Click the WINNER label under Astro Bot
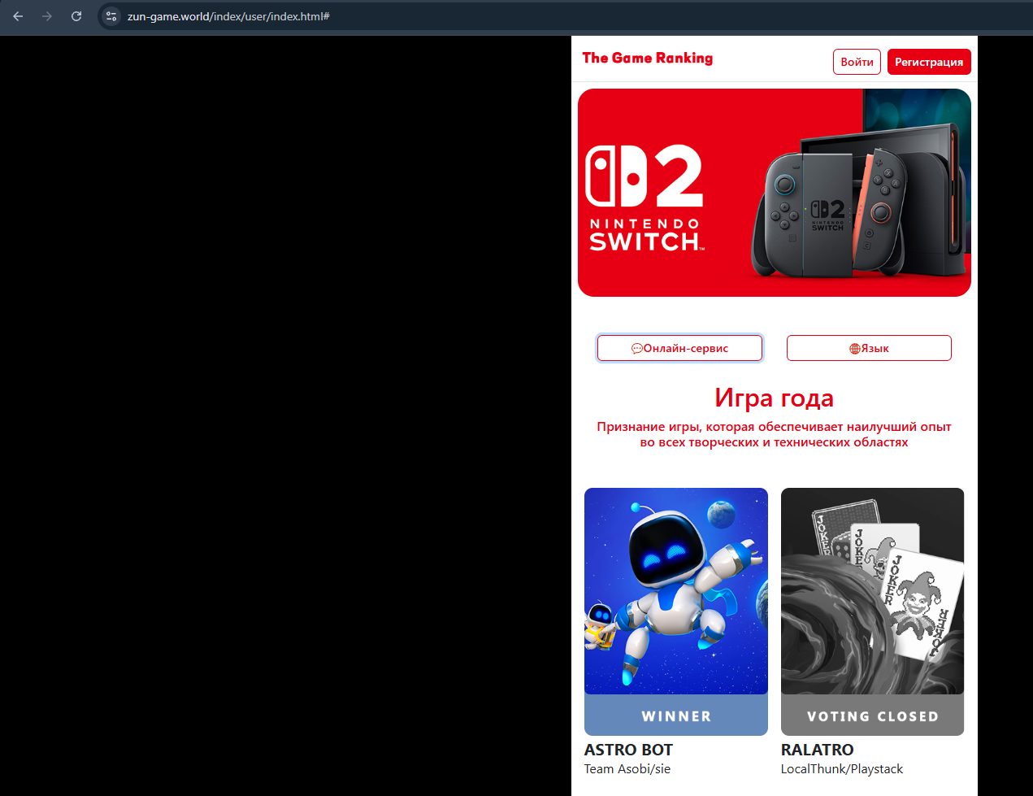This screenshot has width=1033, height=796. pyautogui.click(x=676, y=716)
